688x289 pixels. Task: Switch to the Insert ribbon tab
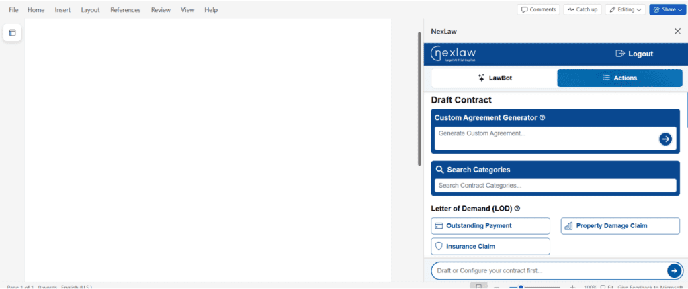[62, 9]
